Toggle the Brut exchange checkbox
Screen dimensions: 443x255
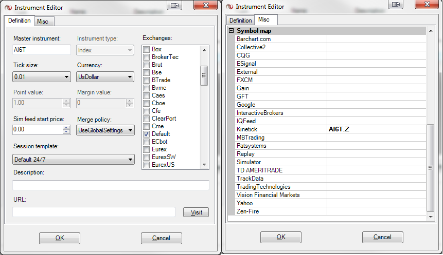point(146,65)
